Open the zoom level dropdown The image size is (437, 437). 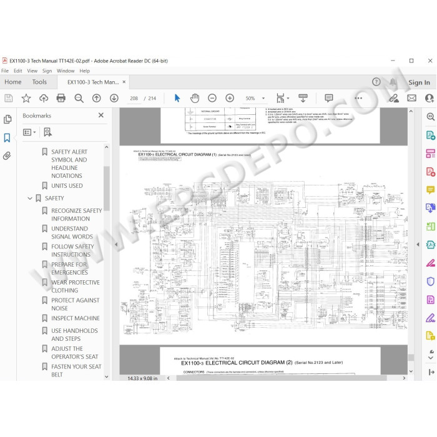click(263, 98)
